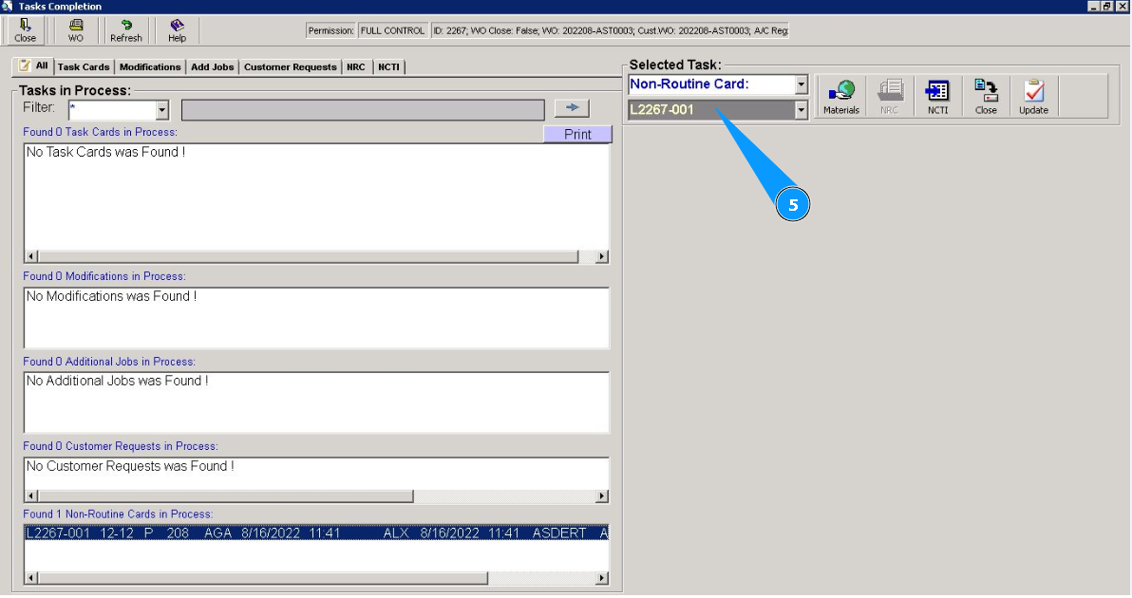
Task: Open the Help toolbar icon
Action: pyautogui.click(x=177, y=30)
